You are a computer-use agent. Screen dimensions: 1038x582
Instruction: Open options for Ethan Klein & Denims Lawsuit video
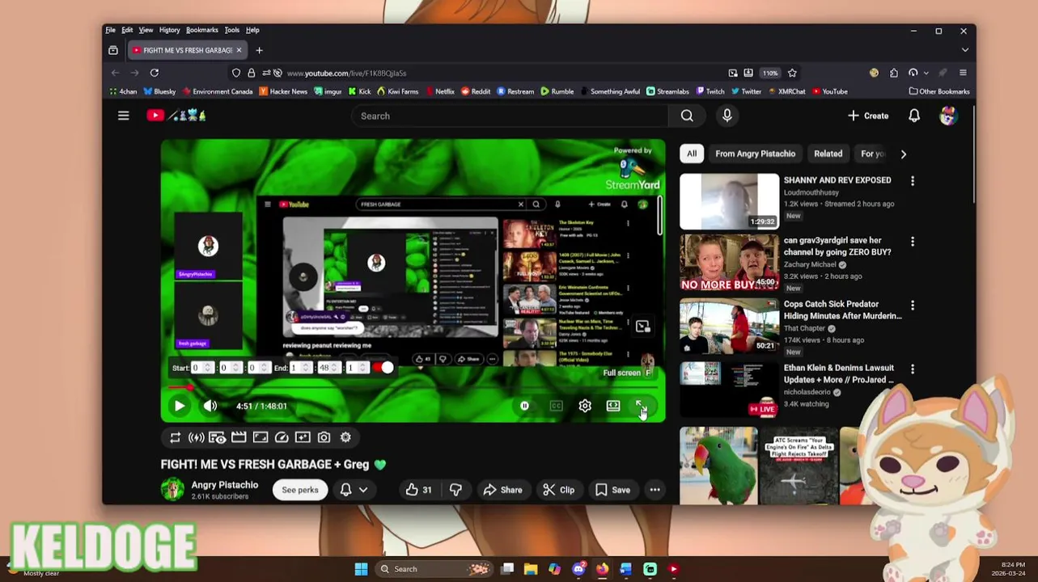(x=913, y=369)
